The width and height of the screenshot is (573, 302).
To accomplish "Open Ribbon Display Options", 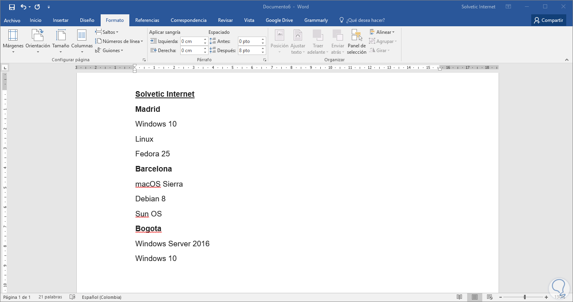I will (x=508, y=7).
